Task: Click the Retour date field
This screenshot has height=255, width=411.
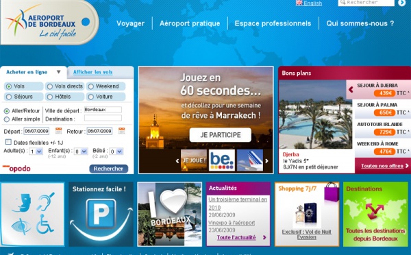Action: click(x=99, y=131)
